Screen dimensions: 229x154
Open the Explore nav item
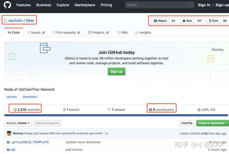[63, 5]
